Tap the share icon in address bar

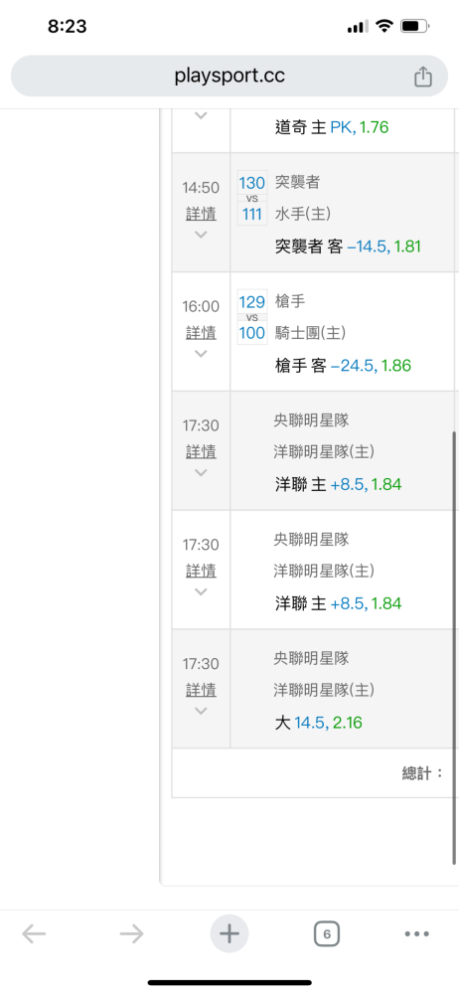tap(423, 77)
